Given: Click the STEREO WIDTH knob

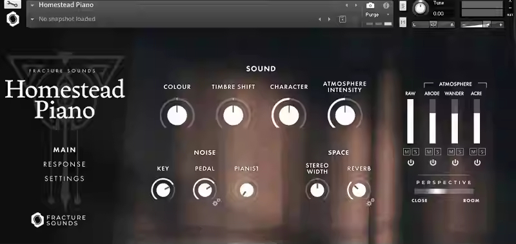Looking at the screenshot, I should click(317, 190).
